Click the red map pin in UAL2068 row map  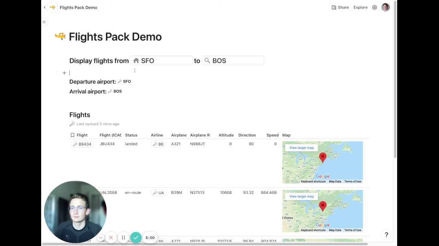(323, 206)
